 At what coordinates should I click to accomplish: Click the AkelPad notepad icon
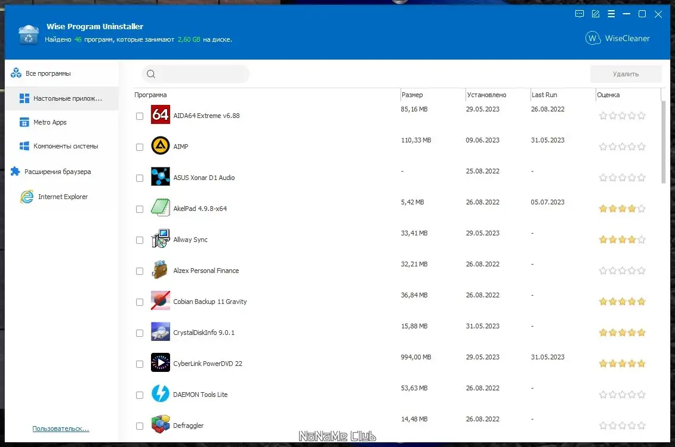[160, 207]
